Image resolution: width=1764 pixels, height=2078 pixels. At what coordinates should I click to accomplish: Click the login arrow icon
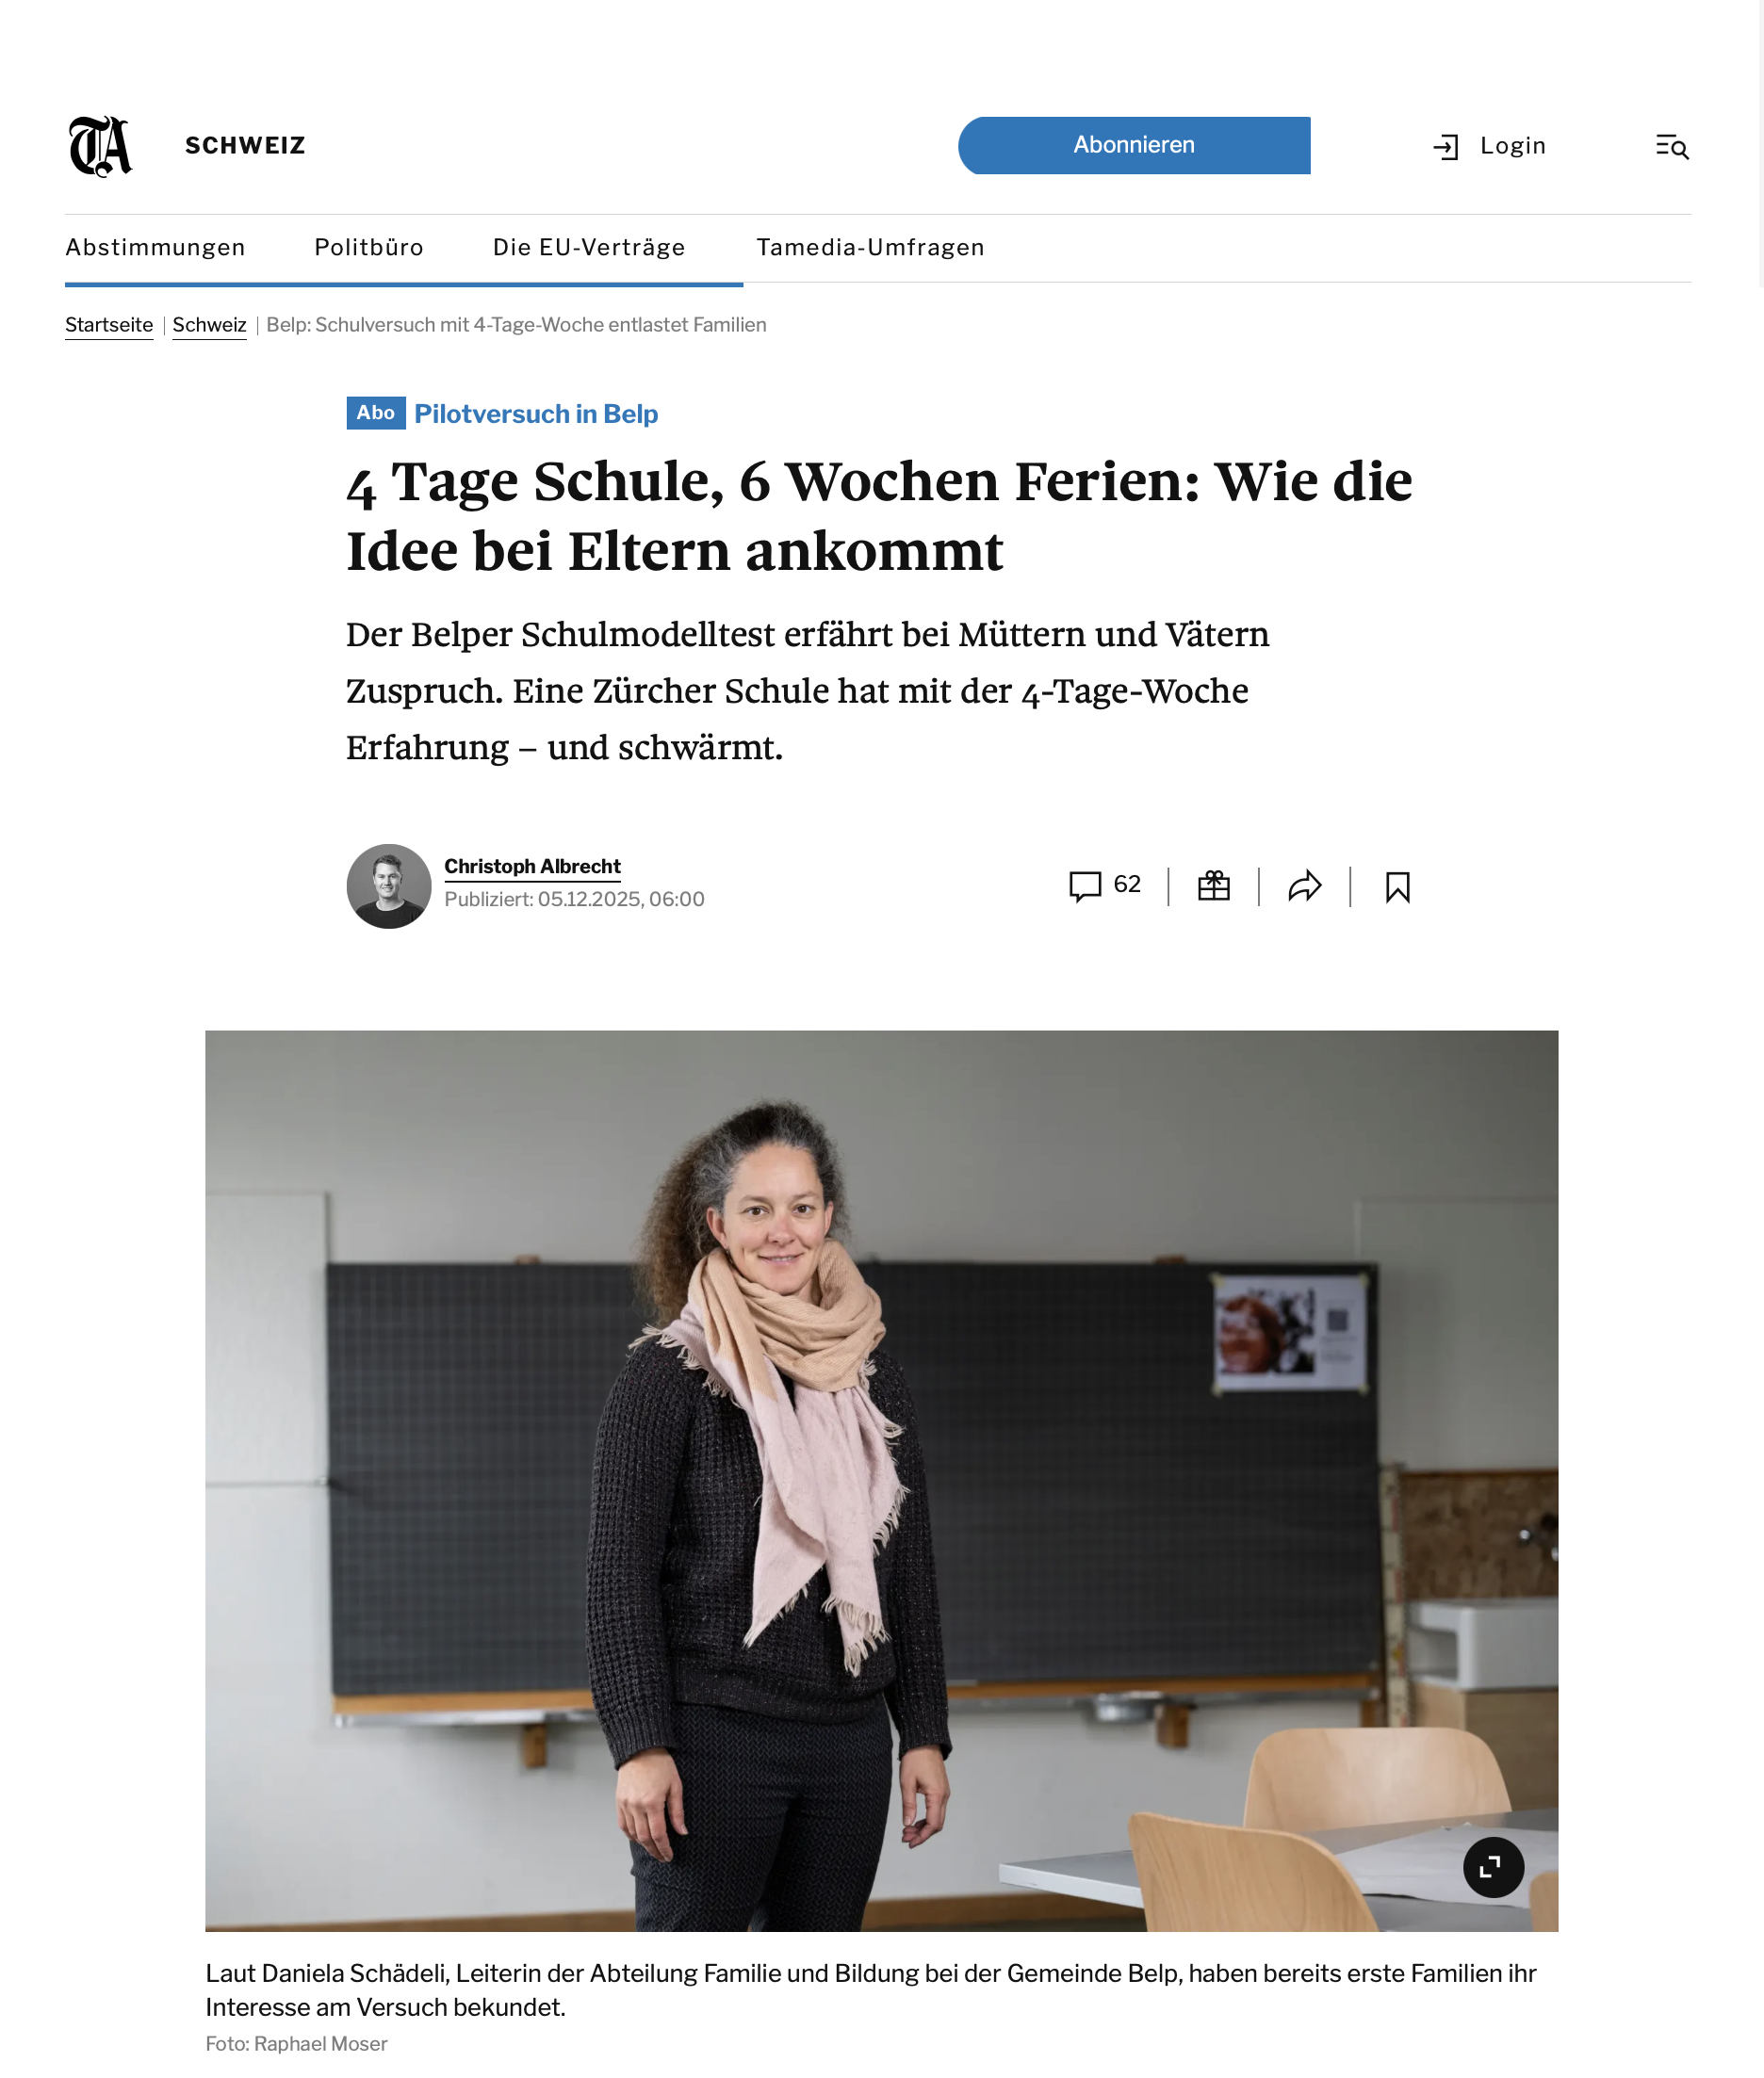(x=1446, y=148)
